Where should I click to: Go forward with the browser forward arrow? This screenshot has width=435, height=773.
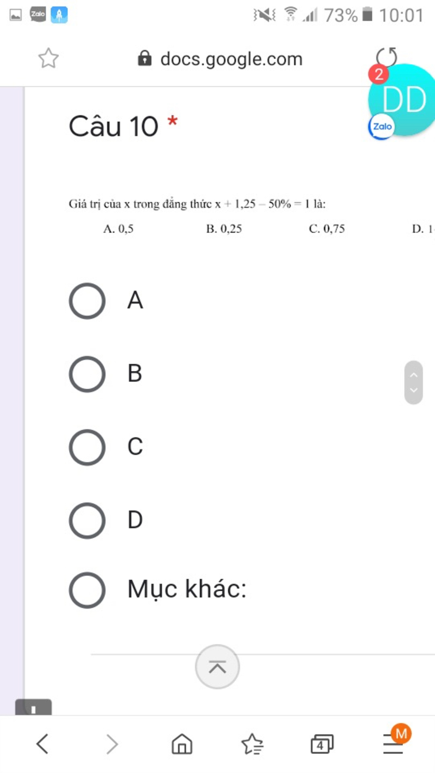tap(112, 744)
